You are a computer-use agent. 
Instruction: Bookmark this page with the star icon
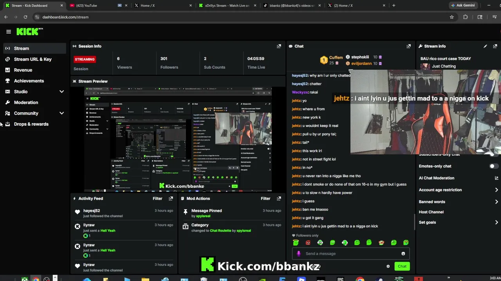[x=452, y=17]
